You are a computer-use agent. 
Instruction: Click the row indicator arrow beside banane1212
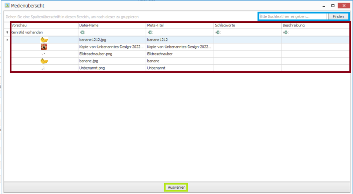[7, 40]
